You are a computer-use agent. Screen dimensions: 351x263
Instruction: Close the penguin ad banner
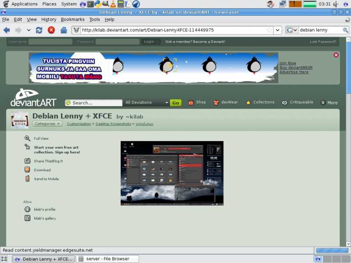(336, 55)
